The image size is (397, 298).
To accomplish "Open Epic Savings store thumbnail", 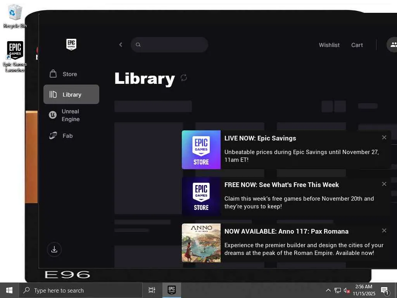I will click(x=201, y=150).
